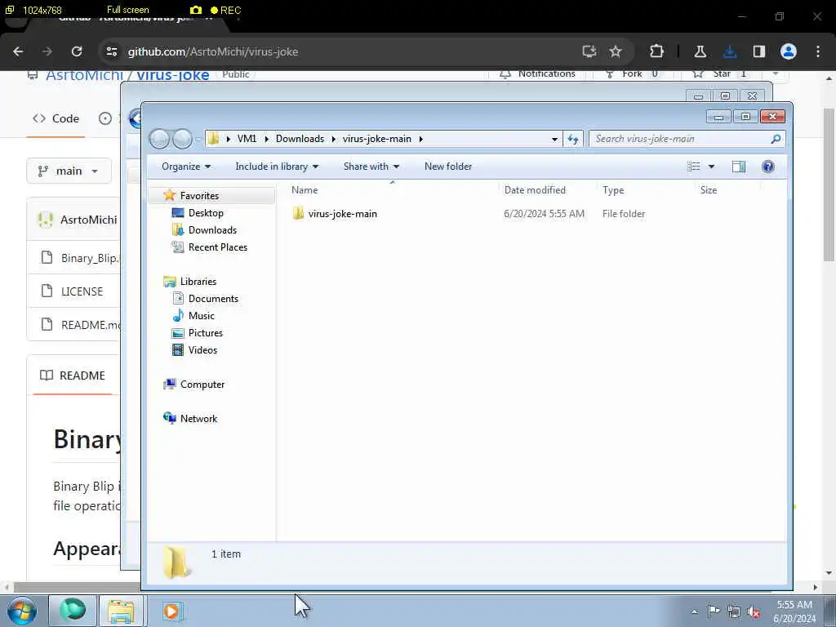Expand arrow after virus-joke-main breadcrumb
836x627 pixels.
[x=420, y=139]
